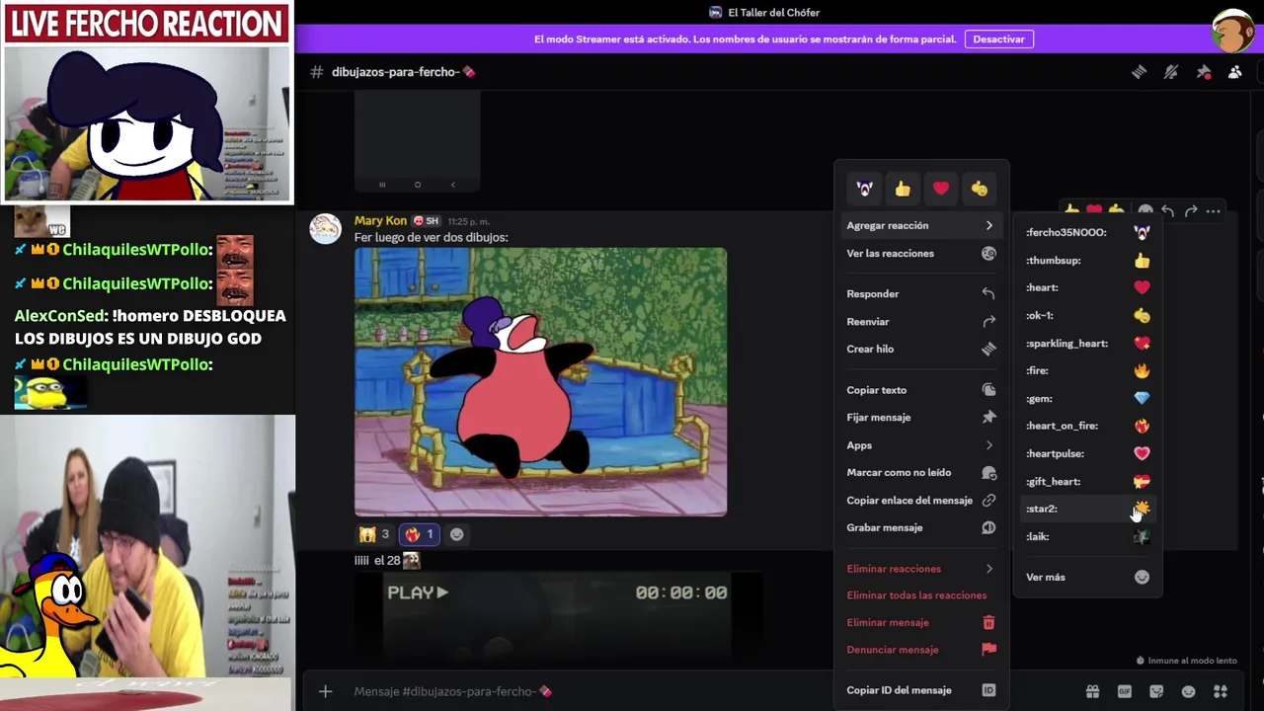1264x711 pixels.
Task: Choose Eliminar todas las reacciones
Action: pos(920,595)
